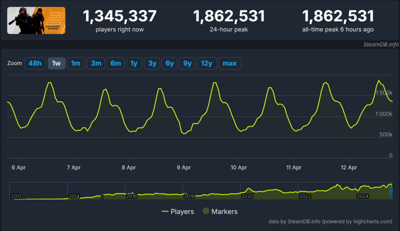Select the 1w zoom button
Image resolution: width=400 pixels, height=231 pixels.
tap(56, 63)
